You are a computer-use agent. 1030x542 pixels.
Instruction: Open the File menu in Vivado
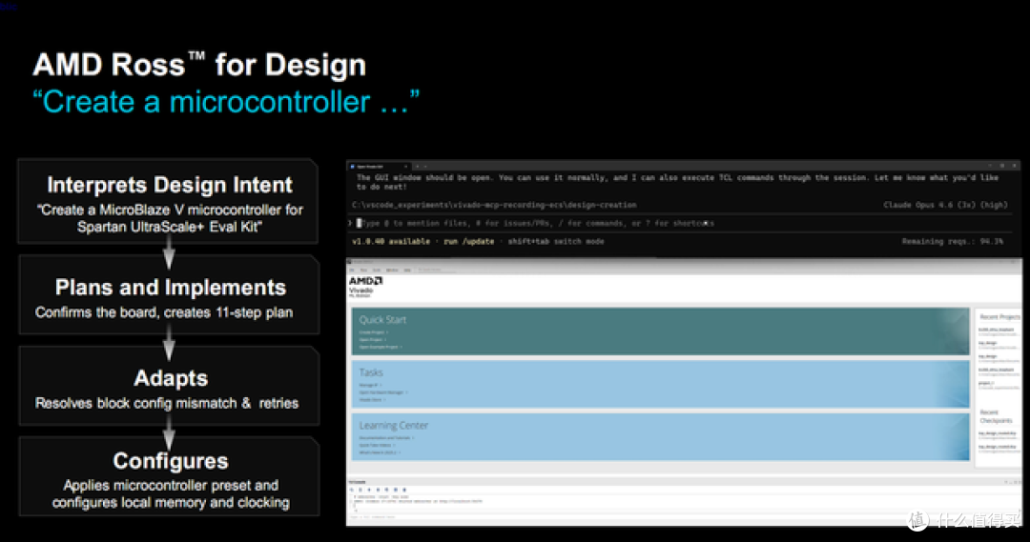tap(351, 271)
